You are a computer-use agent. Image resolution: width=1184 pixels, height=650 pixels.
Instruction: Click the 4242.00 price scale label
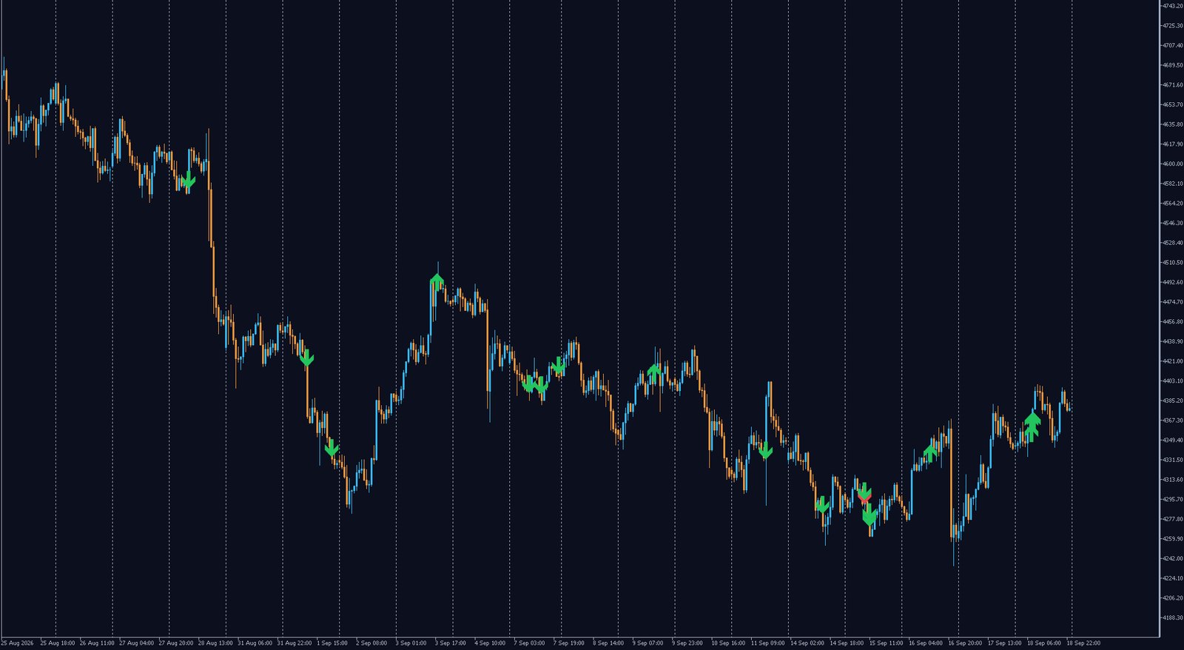[1173, 559]
